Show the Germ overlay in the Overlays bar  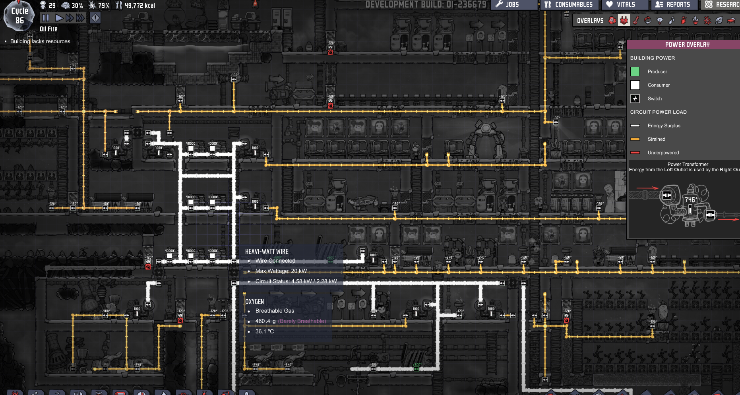pyautogui.click(x=707, y=20)
